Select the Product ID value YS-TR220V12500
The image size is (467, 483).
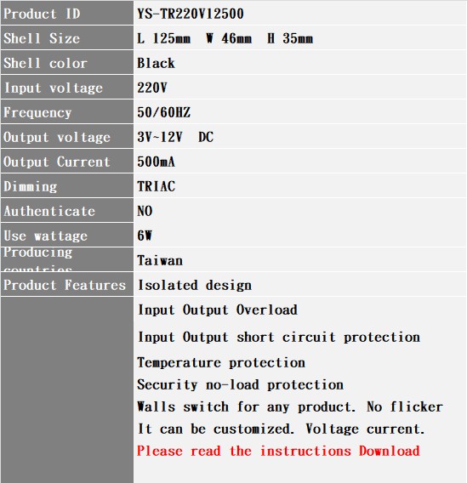(x=191, y=14)
